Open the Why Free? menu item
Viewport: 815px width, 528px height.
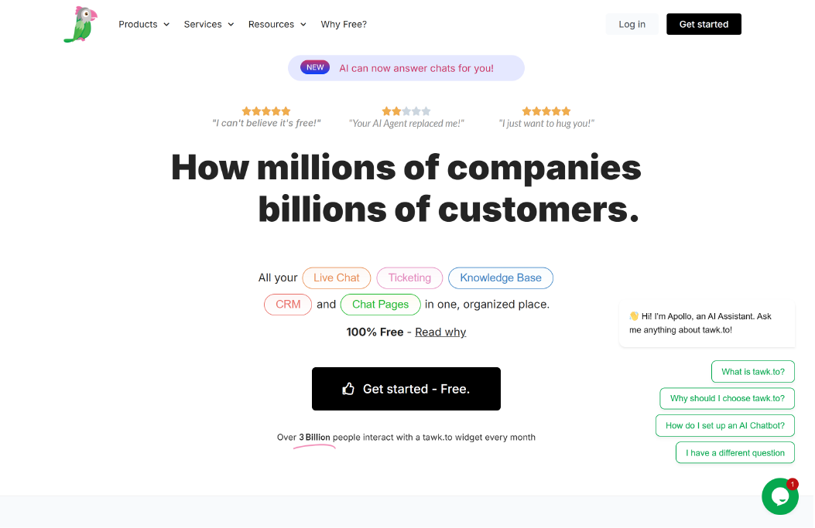344,24
